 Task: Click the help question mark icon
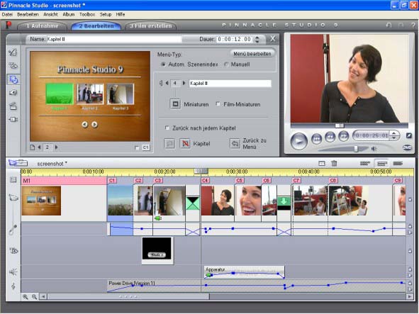(x=413, y=25)
